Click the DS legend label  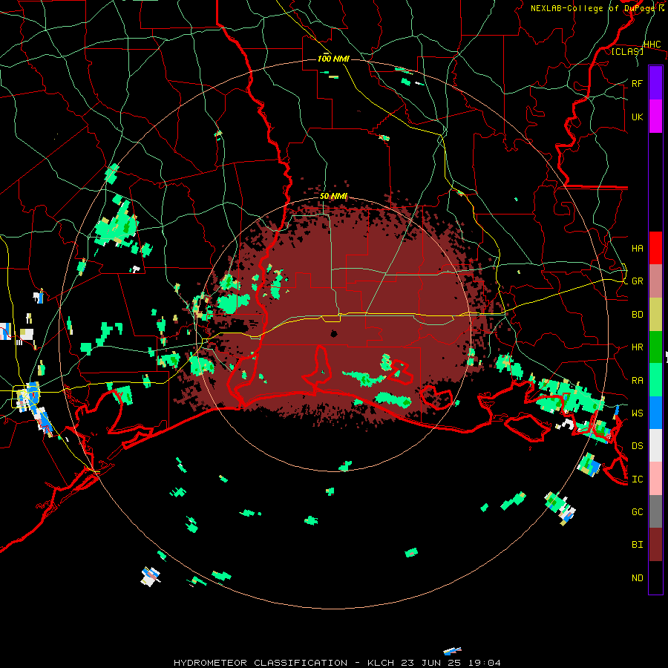click(x=637, y=446)
